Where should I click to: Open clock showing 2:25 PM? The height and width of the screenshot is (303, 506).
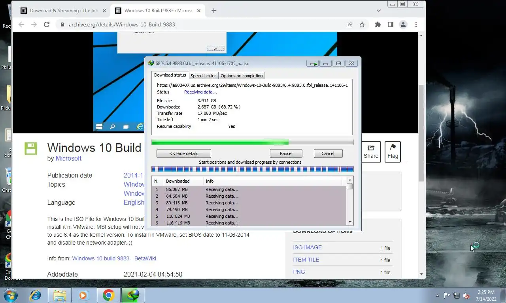486,296
